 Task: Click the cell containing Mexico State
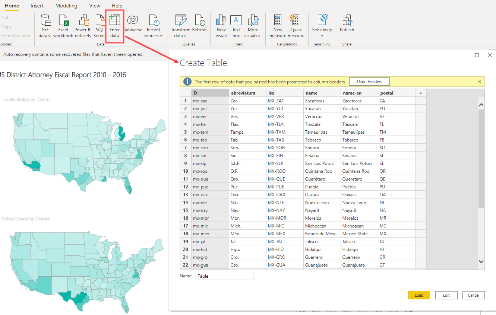click(359, 234)
